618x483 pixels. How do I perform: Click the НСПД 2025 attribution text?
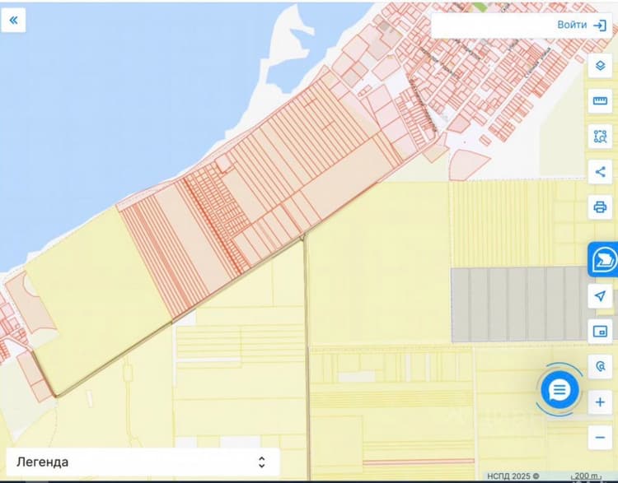coord(513,476)
